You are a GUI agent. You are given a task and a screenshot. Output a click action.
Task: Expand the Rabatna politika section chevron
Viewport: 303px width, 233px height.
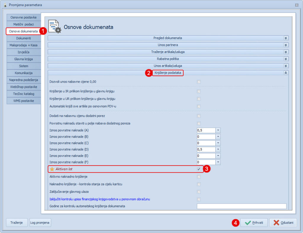286,59
